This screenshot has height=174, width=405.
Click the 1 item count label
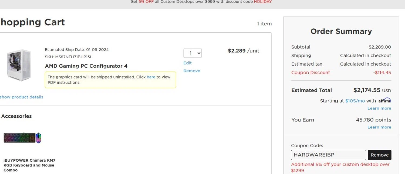point(264,24)
